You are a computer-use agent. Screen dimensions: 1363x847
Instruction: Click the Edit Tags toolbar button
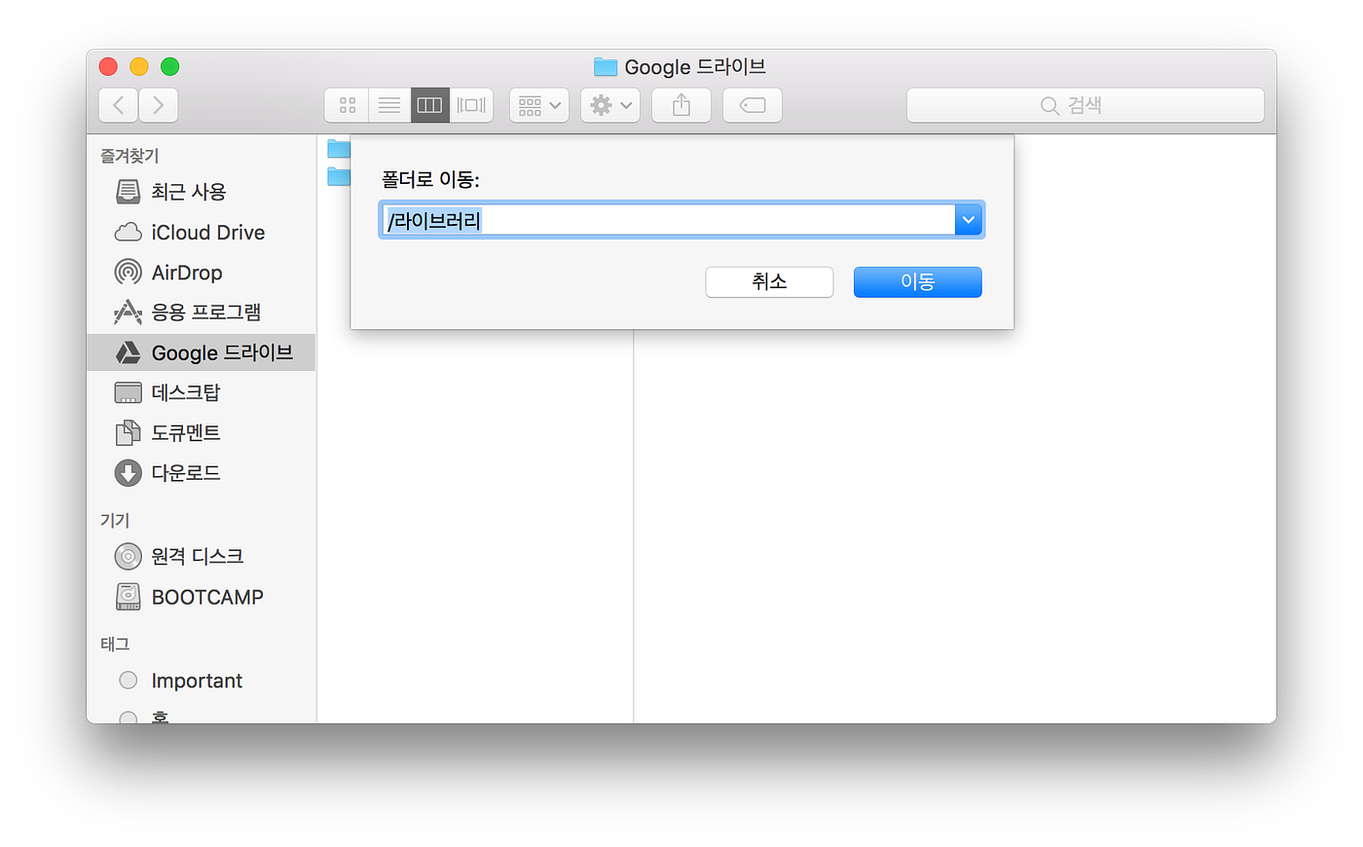coord(753,105)
